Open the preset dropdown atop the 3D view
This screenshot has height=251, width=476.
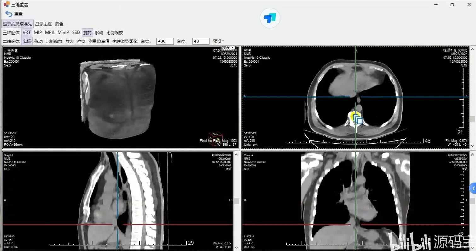pos(229,48)
